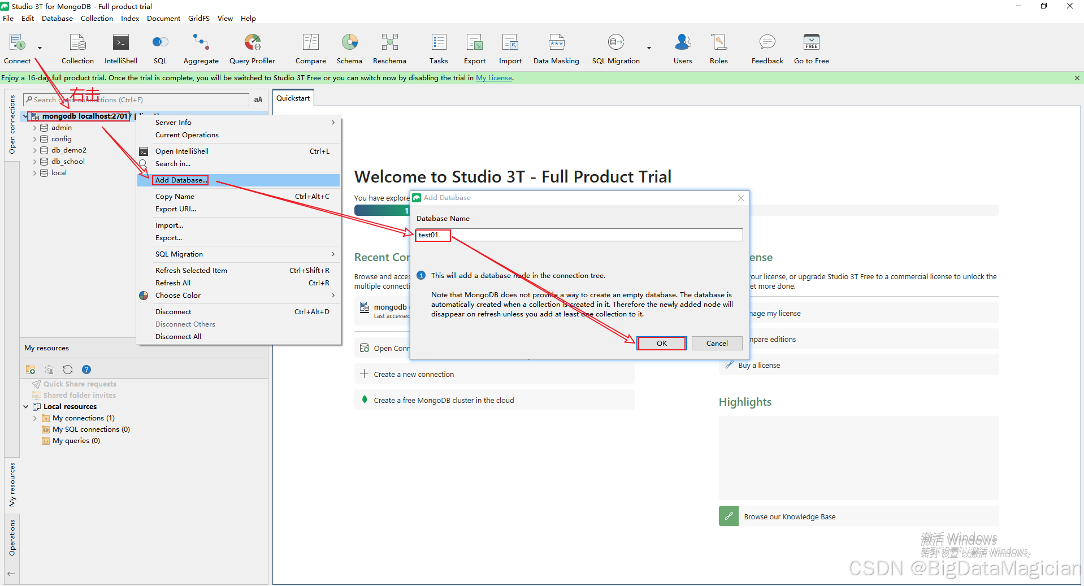Open the Roles management icon
This screenshot has width=1084, height=586.
pos(719,49)
